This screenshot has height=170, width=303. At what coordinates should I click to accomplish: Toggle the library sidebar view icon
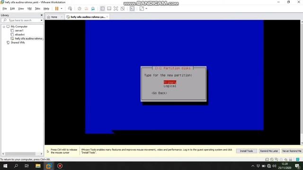pos(102,8)
